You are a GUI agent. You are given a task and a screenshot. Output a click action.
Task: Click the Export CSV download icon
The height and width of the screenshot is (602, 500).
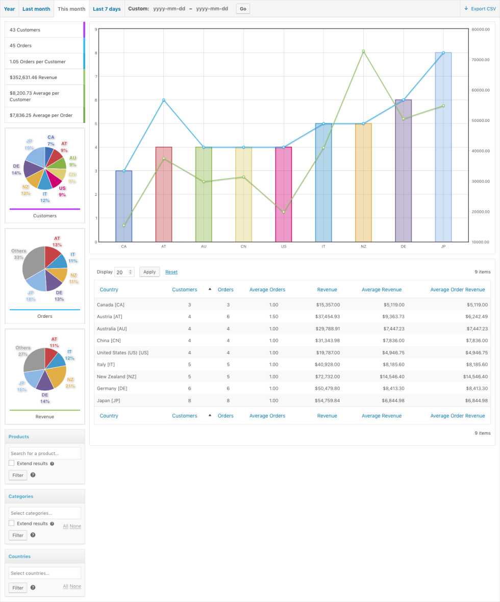(465, 8)
